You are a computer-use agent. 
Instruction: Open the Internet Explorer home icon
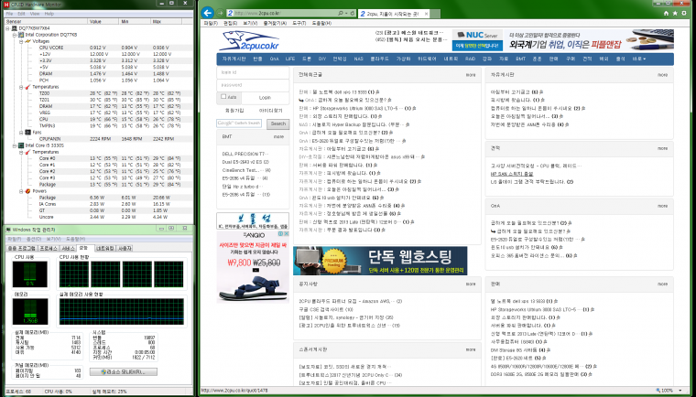(666, 14)
